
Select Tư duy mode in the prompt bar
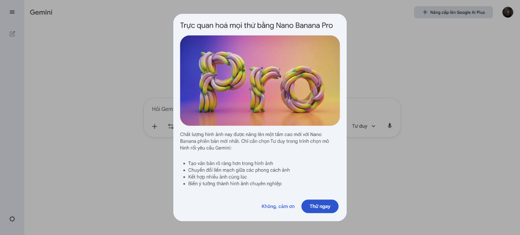(x=360, y=126)
